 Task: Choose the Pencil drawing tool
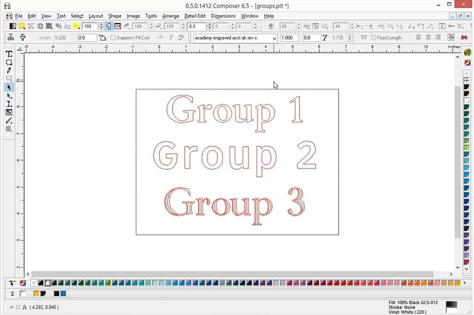9,70
